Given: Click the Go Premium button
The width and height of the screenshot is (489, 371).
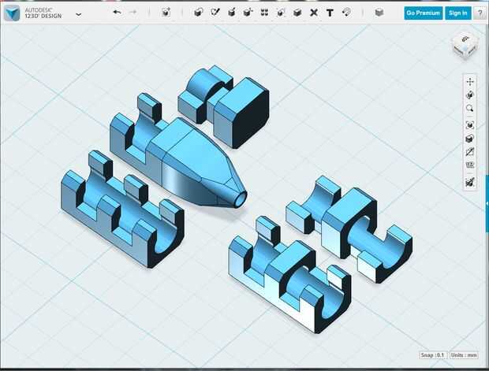Looking at the screenshot, I should point(424,13).
